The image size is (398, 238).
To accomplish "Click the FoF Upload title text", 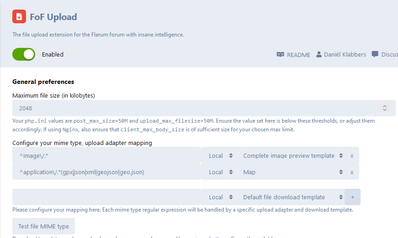I will tap(53, 17).
